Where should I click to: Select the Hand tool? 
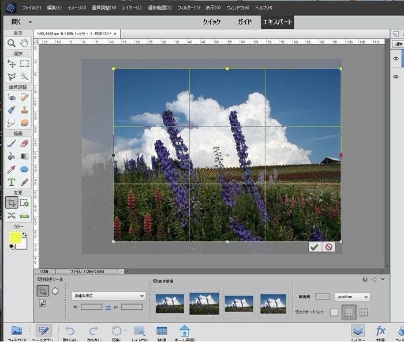[x=24, y=43]
